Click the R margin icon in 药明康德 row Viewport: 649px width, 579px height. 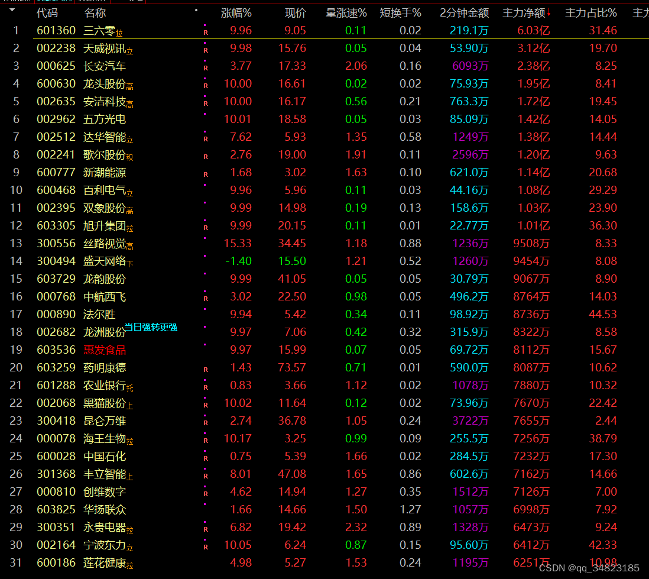206,370
